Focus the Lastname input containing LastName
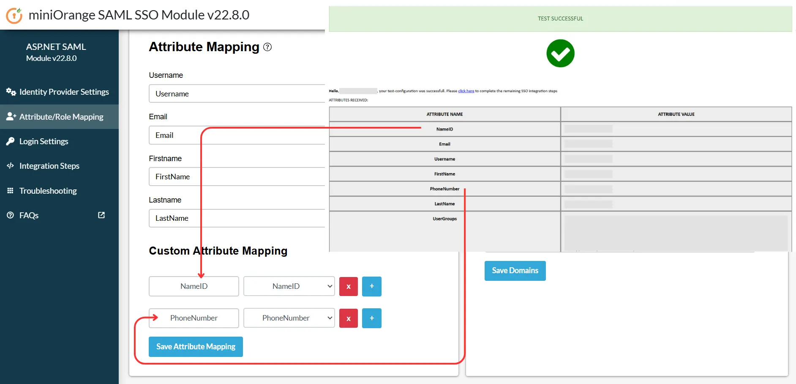This screenshot has height=384, width=796. pos(237,218)
